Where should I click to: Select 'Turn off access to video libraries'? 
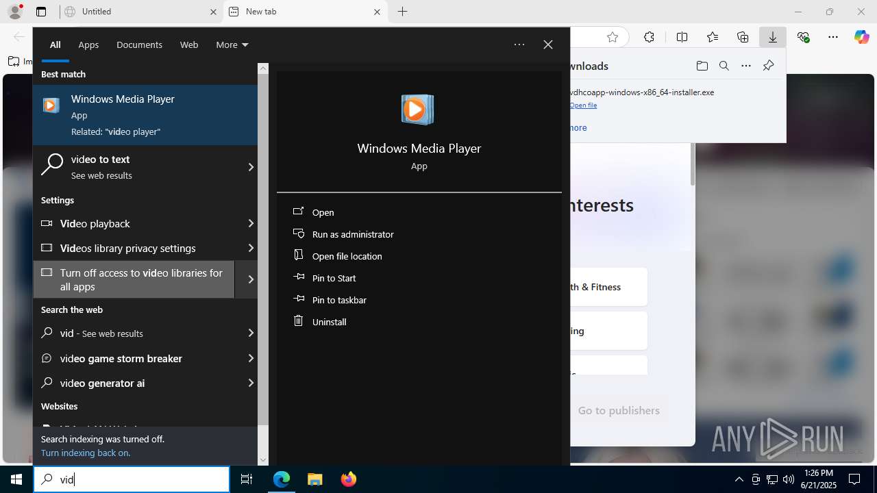pyautogui.click(x=134, y=279)
